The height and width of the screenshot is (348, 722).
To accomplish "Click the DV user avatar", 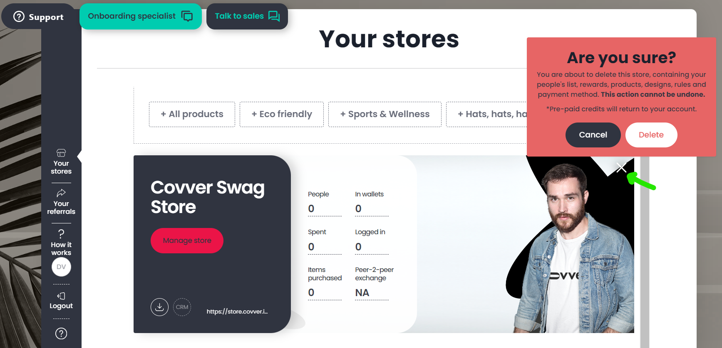I will tap(61, 267).
